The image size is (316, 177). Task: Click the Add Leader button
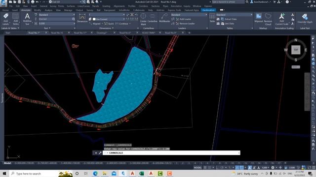[183, 19]
